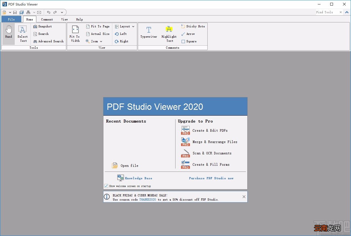This screenshot has width=351, height=236.
Task: Select the Hand tool
Action: [9, 34]
